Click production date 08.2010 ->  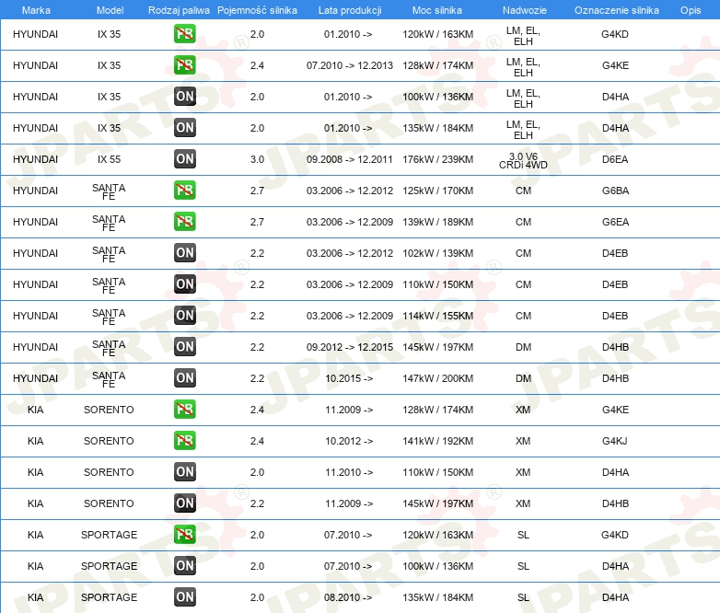coord(348,597)
